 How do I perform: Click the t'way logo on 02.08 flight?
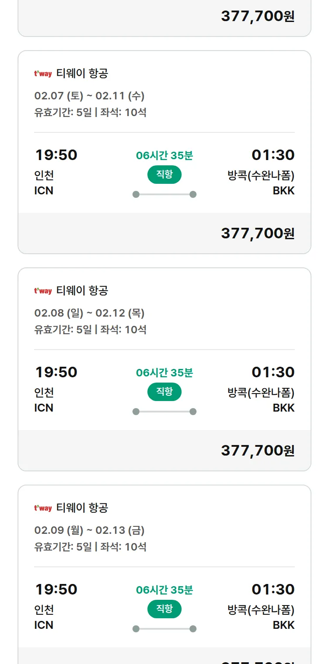tap(43, 291)
